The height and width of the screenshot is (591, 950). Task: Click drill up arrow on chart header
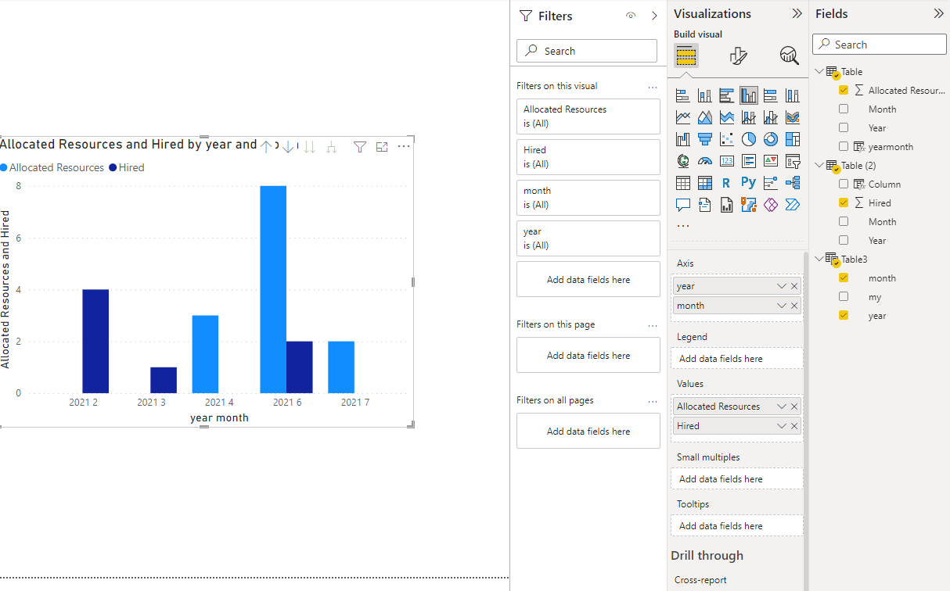(x=266, y=147)
